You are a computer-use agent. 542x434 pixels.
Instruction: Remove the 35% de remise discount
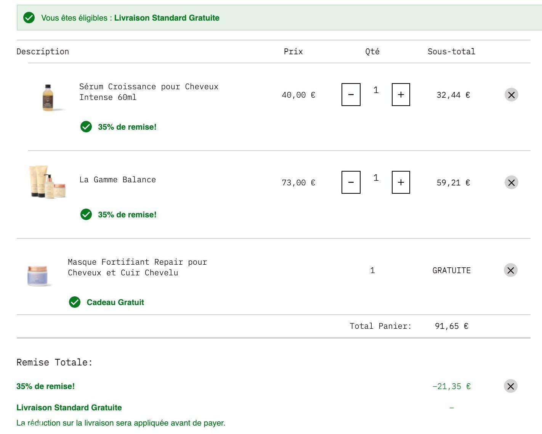[x=510, y=386]
